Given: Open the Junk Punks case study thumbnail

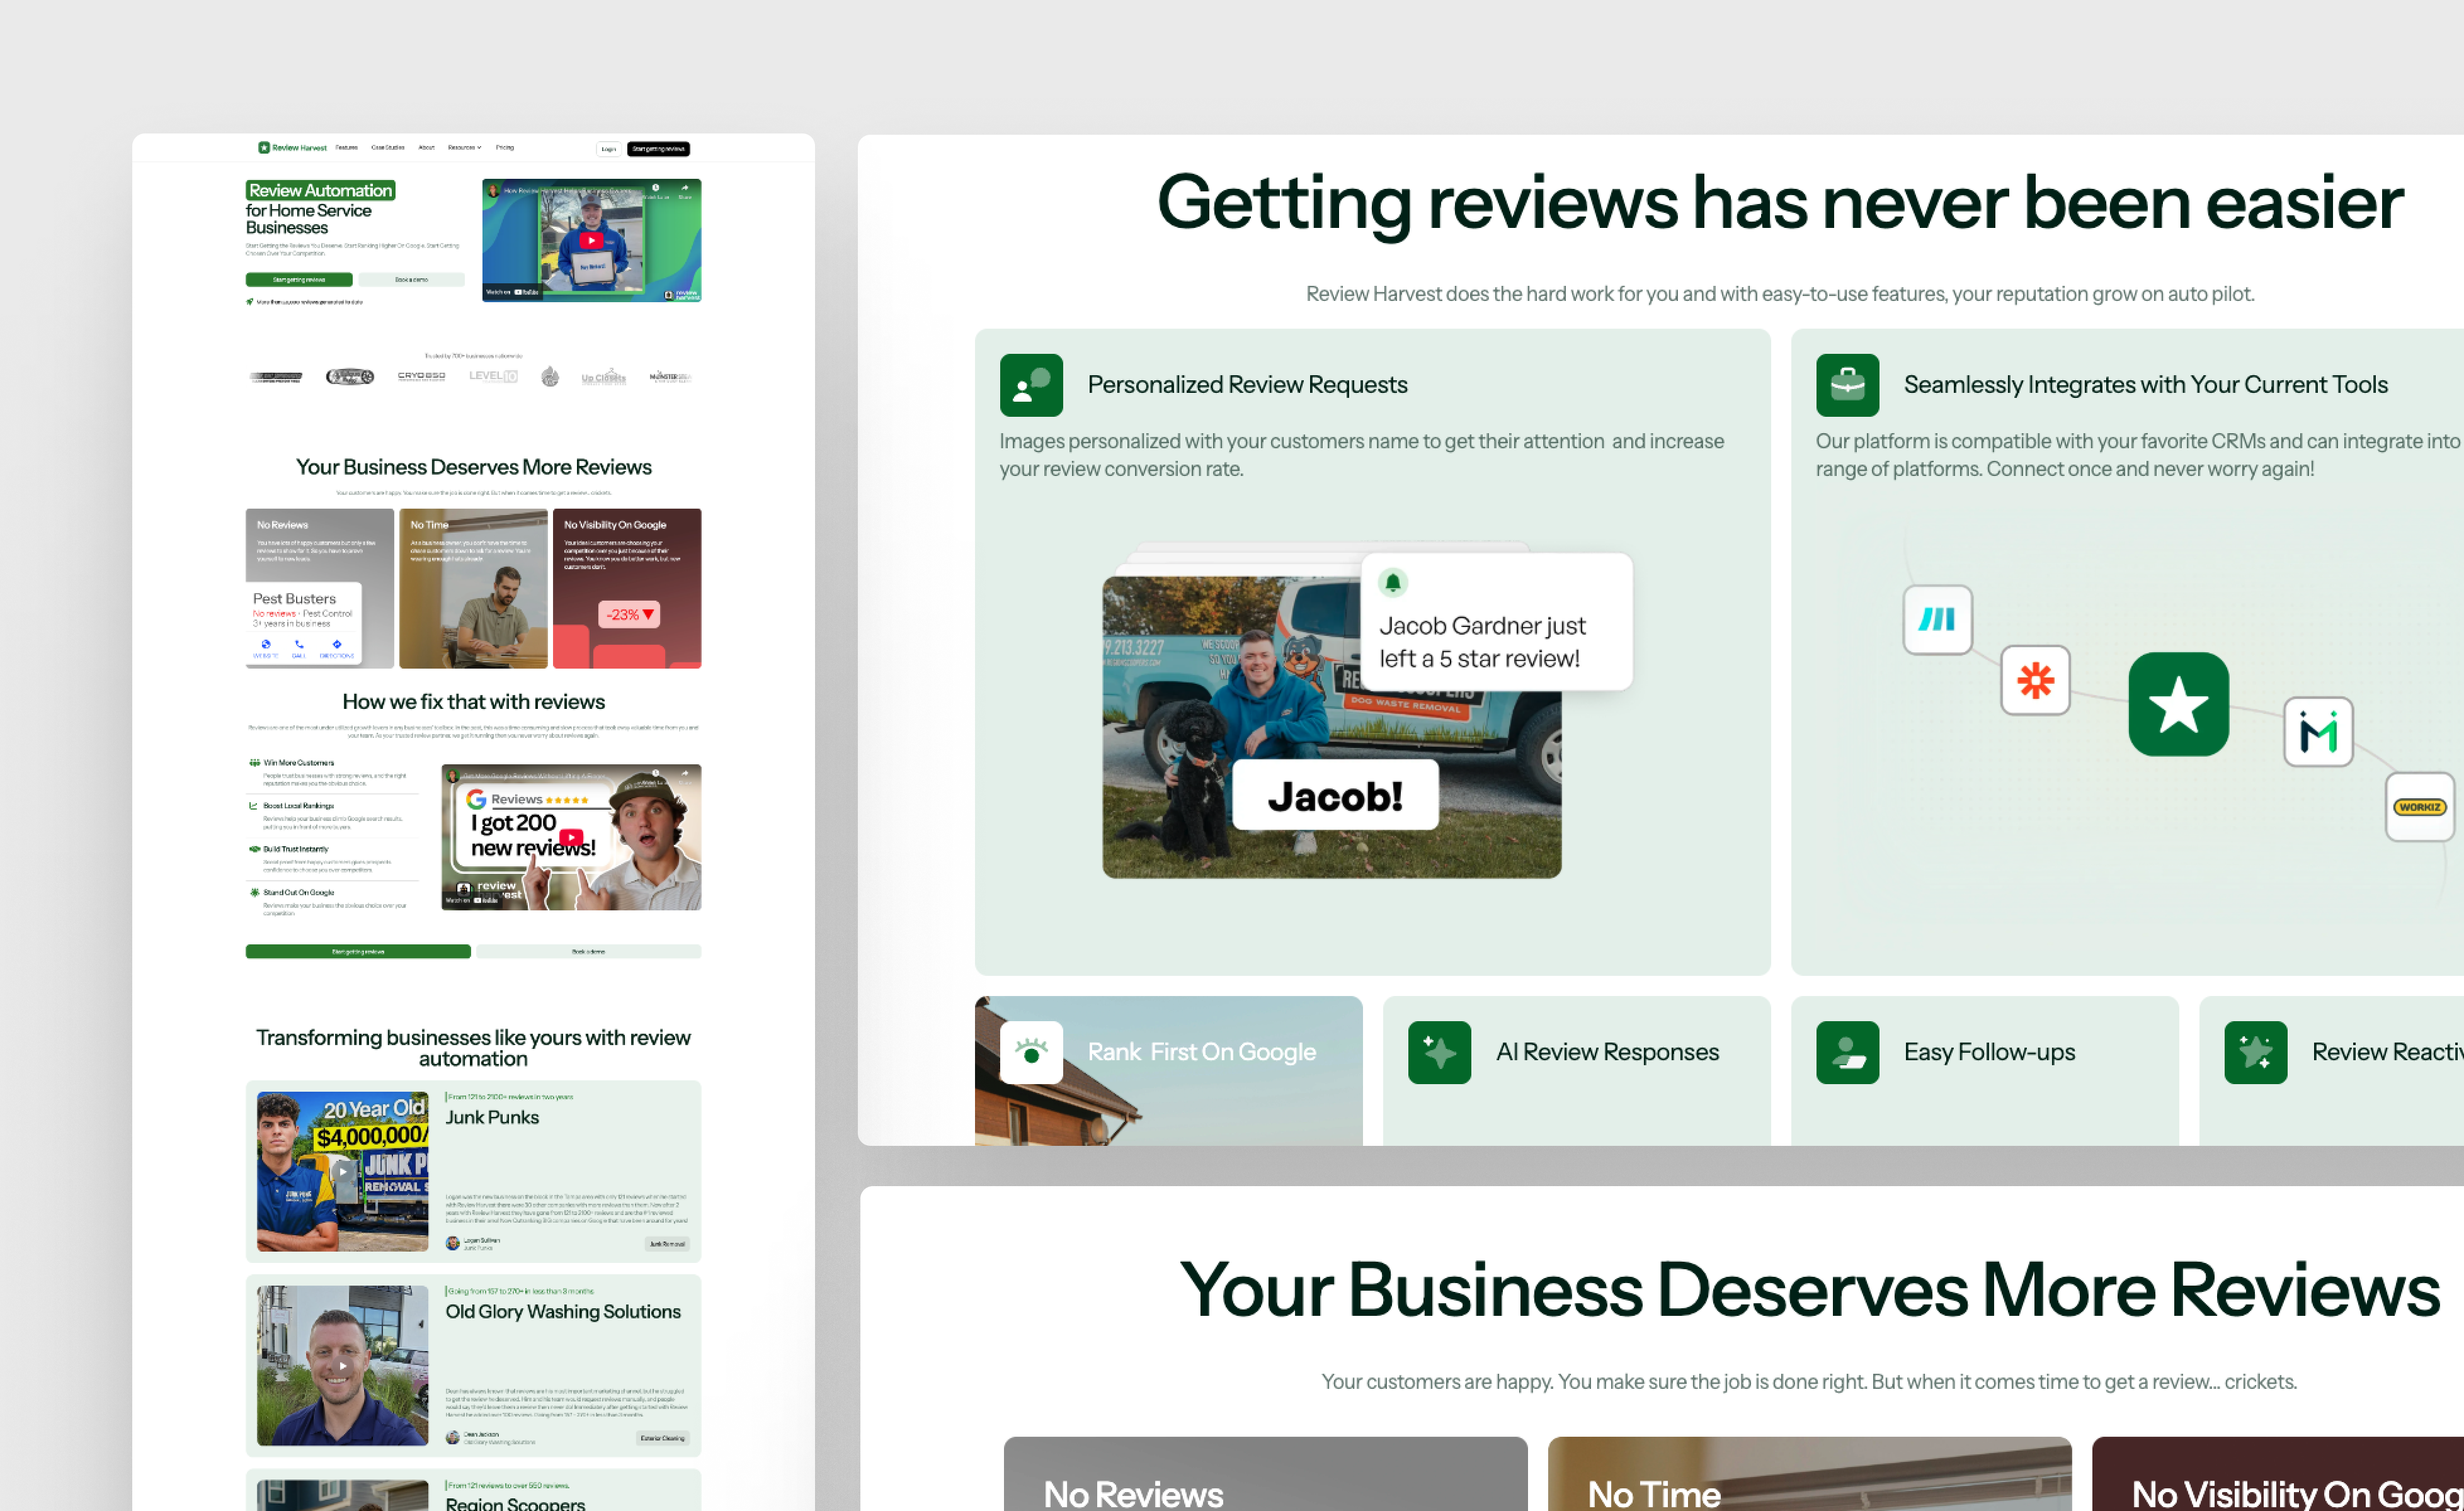Looking at the screenshot, I should pos(342,1171).
